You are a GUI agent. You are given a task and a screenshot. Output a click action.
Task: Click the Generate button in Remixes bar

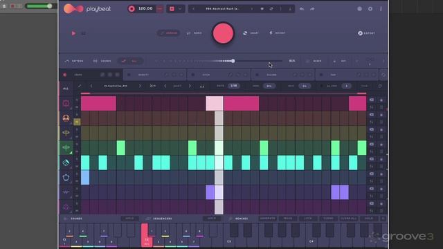(267, 219)
